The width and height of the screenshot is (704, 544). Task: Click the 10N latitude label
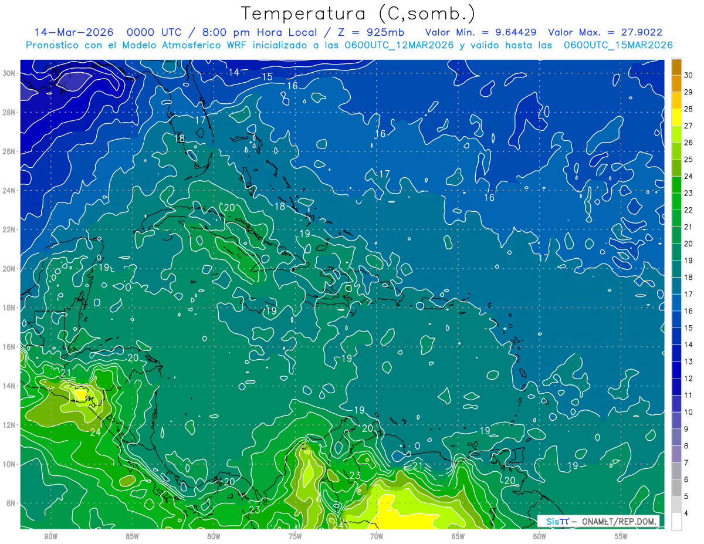(x=9, y=464)
